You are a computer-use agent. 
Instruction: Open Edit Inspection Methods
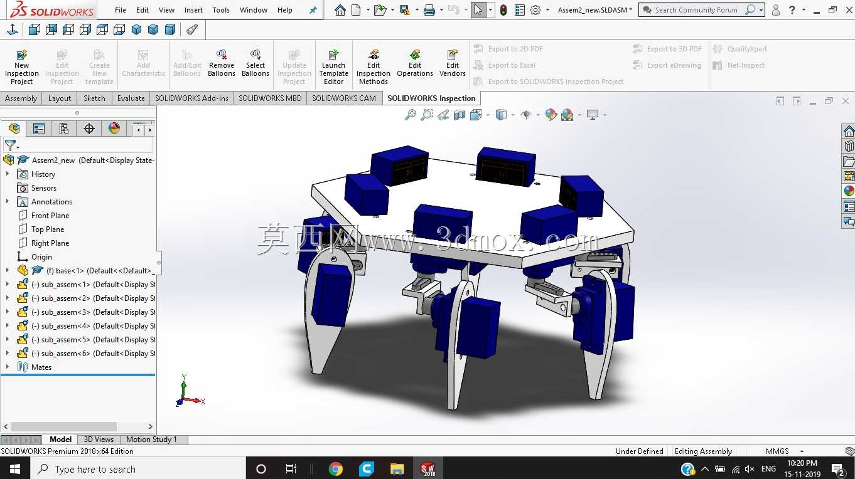click(x=374, y=68)
